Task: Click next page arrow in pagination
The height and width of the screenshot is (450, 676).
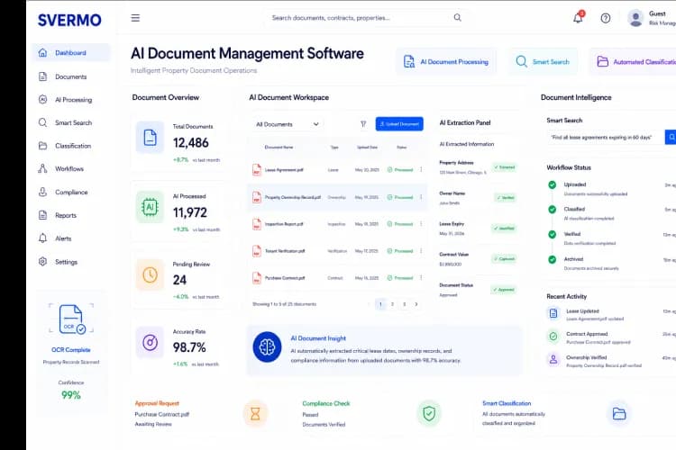Action: 416,304
